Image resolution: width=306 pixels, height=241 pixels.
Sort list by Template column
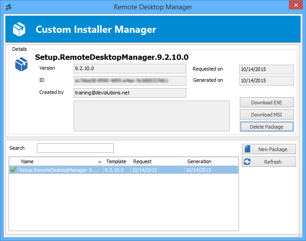(116, 161)
